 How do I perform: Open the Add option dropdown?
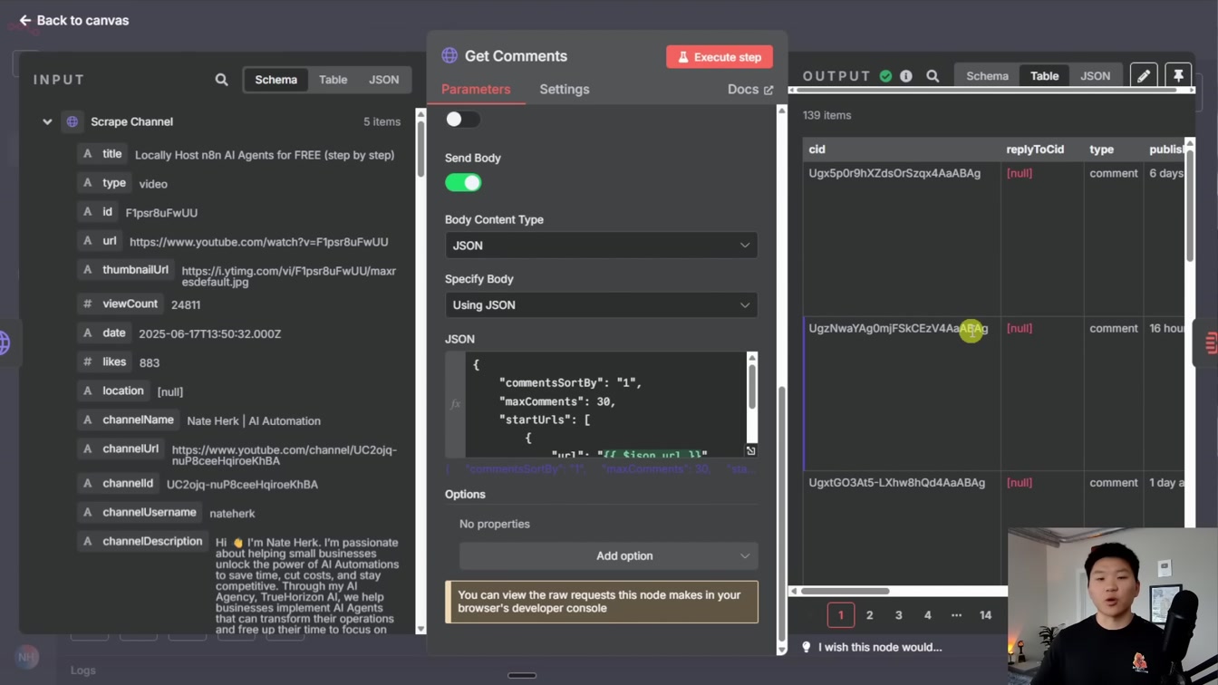(608, 556)
